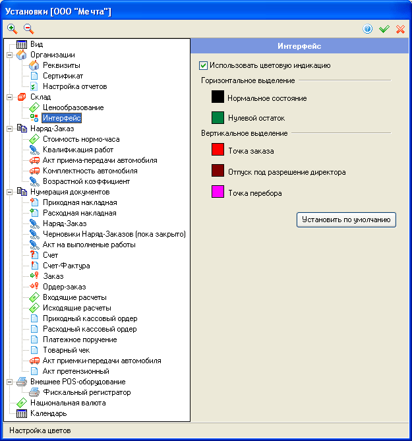Click the document icon beside Сертификат

tap(34, 76)
